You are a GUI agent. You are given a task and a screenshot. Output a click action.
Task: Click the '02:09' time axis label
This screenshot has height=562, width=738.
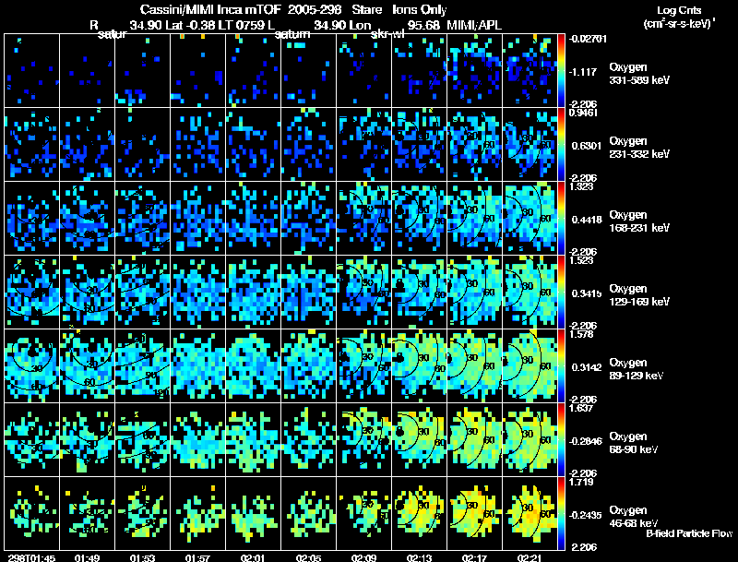point(363,558)
